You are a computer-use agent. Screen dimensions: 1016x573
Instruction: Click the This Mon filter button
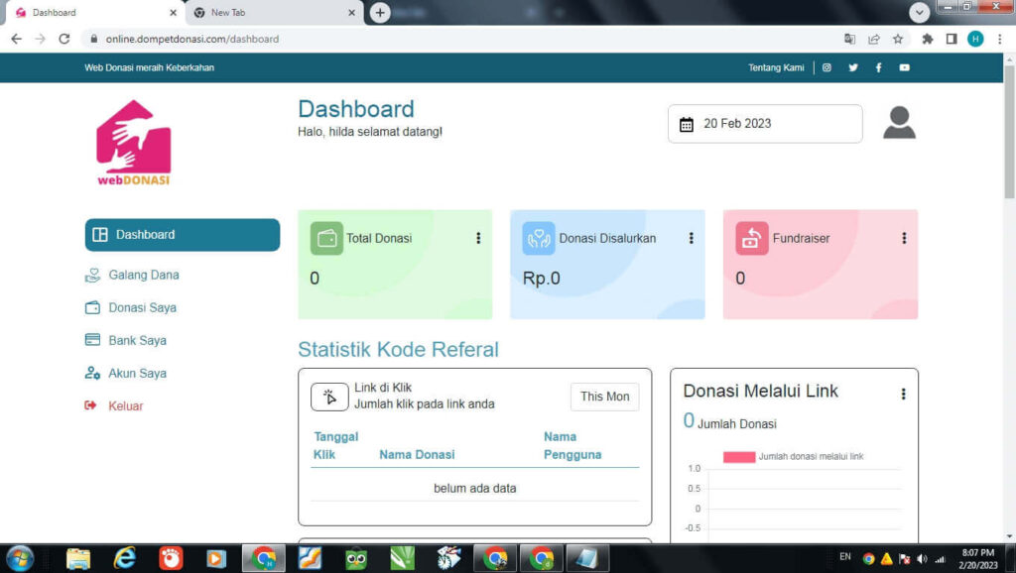(604, 397)
